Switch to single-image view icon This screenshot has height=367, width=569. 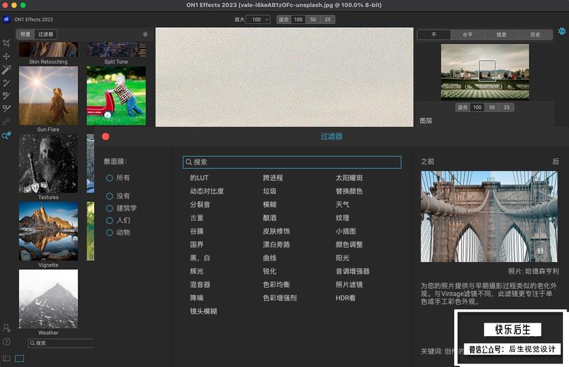click(x=19, y=359)
